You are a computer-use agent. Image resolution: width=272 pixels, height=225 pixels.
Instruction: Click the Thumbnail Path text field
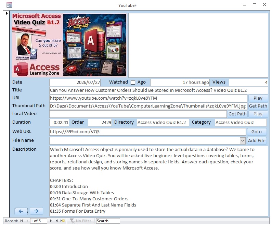tap(148, 106)
